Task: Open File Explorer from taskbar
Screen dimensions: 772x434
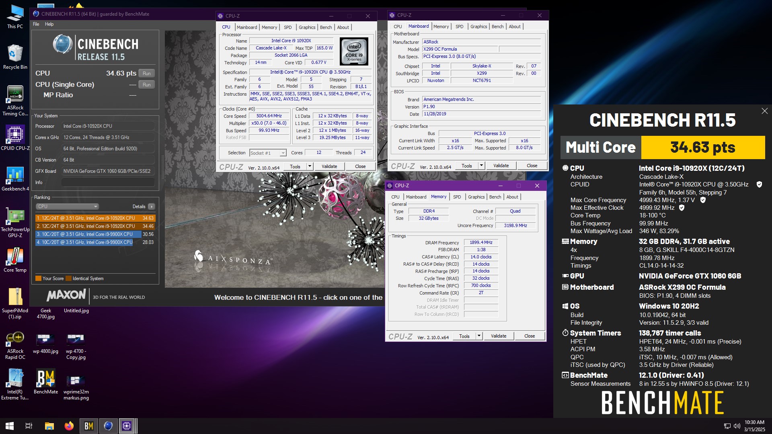Action: click(x=49, y=426)
